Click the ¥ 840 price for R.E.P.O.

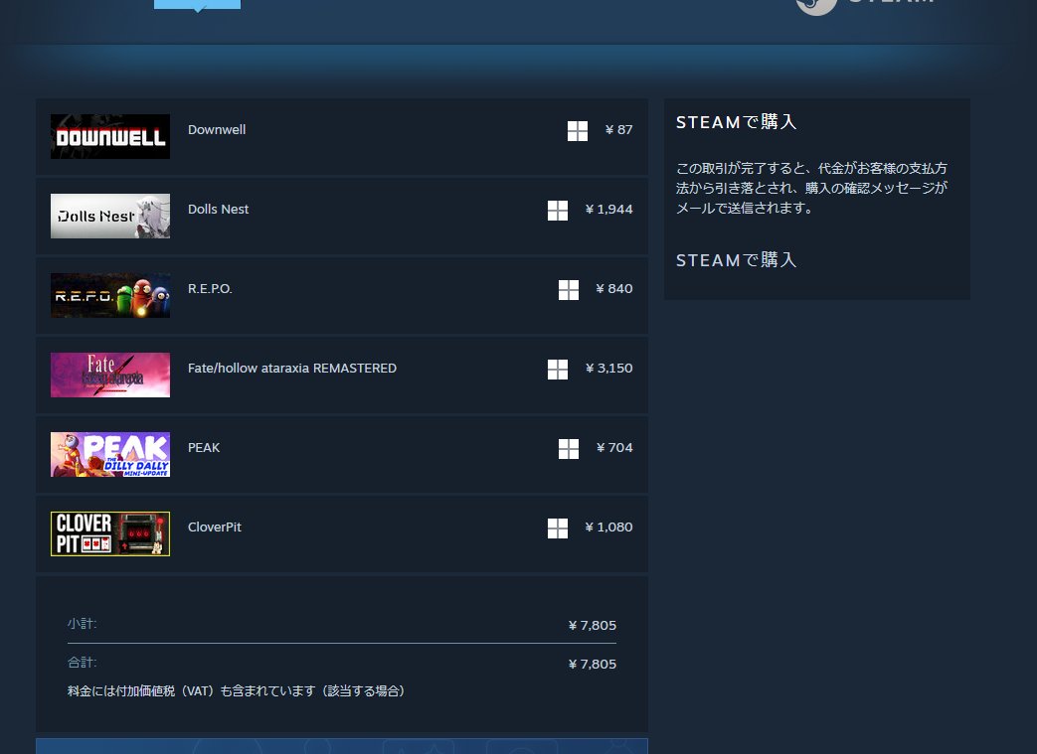[x=614, y=289]
